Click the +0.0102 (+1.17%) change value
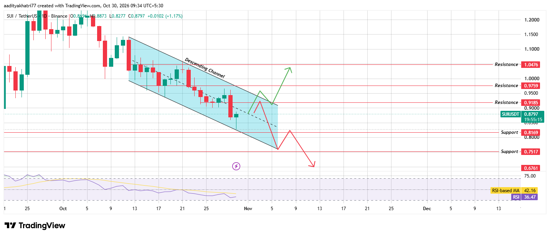 pyautogui.click(x=165, y=16)
